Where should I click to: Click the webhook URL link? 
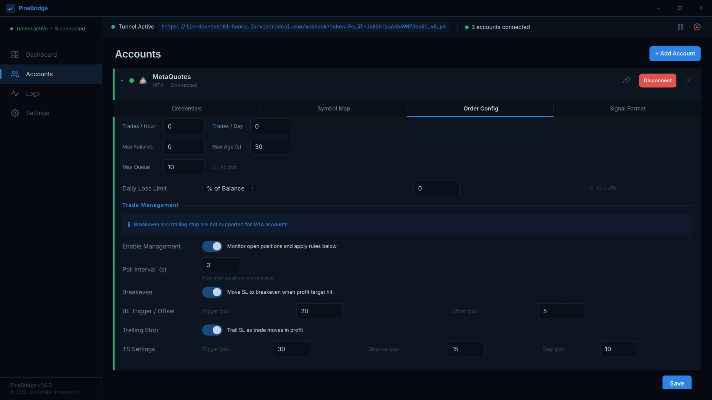[x=304, y=27]
